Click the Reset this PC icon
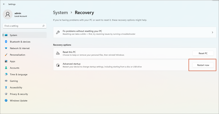 tap(58, 53)
